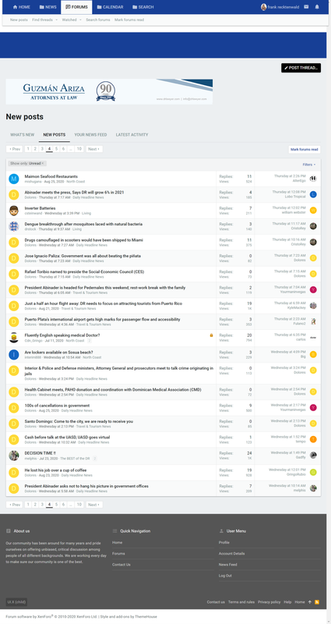Image resolution: width=331 pixels, height=624 pixels.
Task: Open the Guzmán Ariza attorneys banner
Action: [x=109, y=91]
